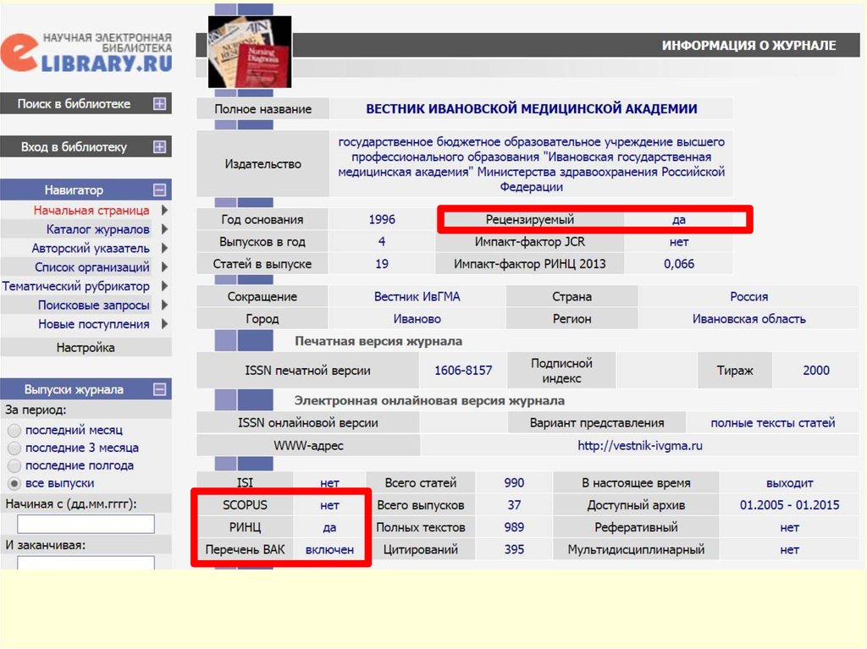Click the arrow beside Список организаций
The height and width of the screenshot is (649, 867).
[x=164, y=267]
